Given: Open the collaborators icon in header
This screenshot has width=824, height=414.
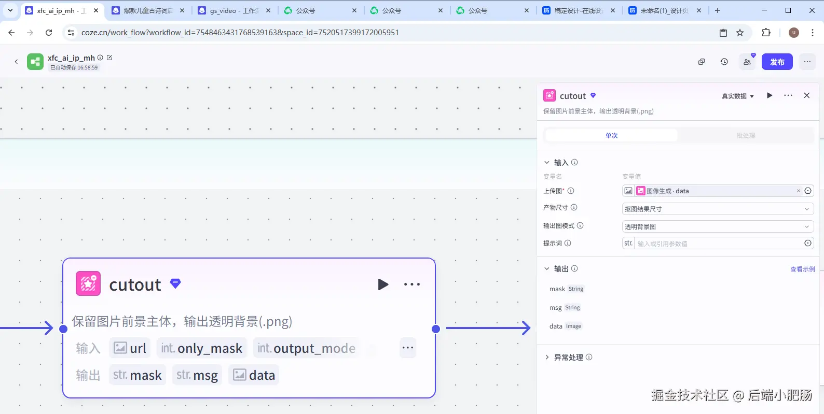Looking at the screenshot, I should 747,62.
